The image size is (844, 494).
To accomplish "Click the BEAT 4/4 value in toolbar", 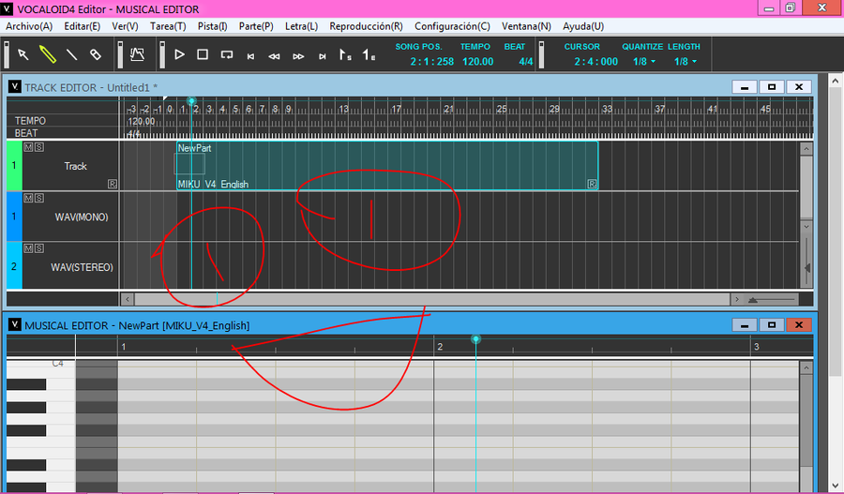I will pos(525,61).
